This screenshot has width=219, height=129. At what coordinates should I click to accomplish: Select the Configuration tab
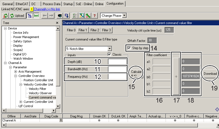tap(115, 4)
